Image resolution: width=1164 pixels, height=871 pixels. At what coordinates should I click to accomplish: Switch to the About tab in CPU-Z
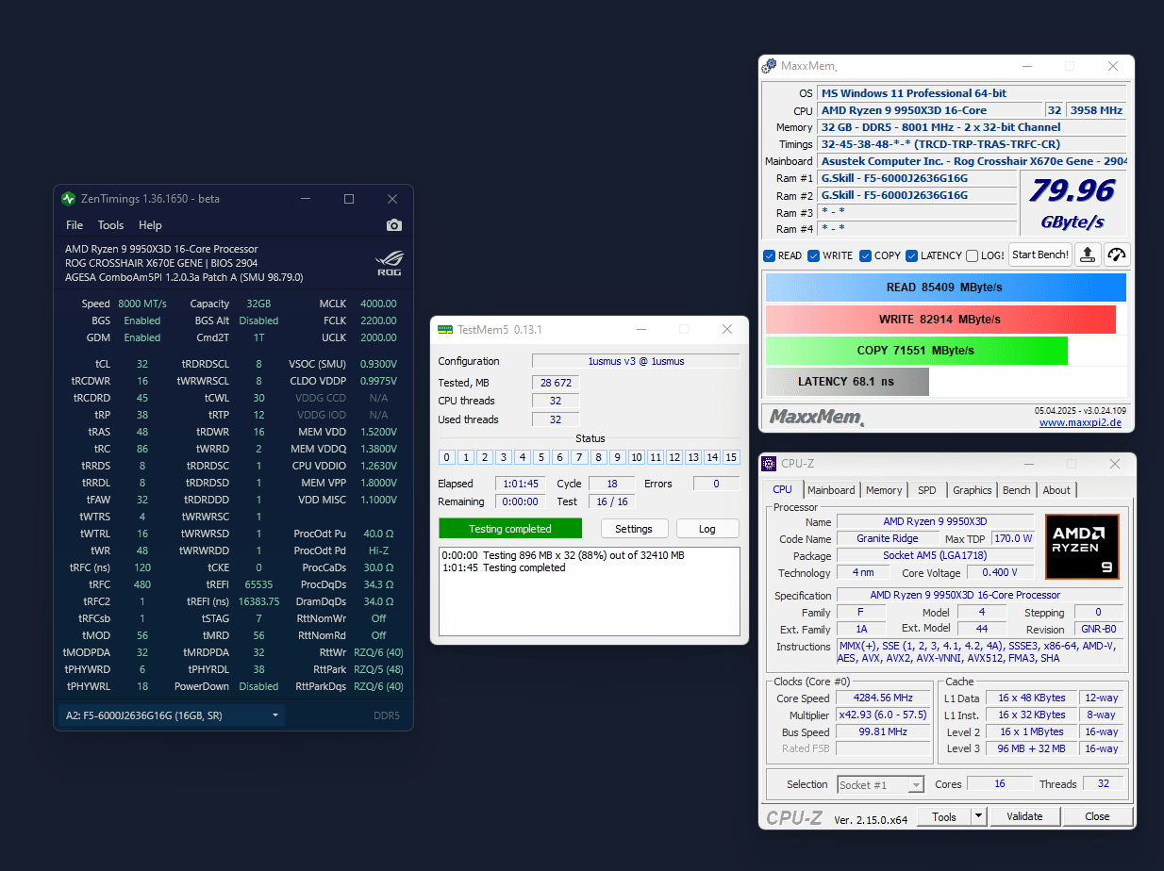tap(1056, 490)
